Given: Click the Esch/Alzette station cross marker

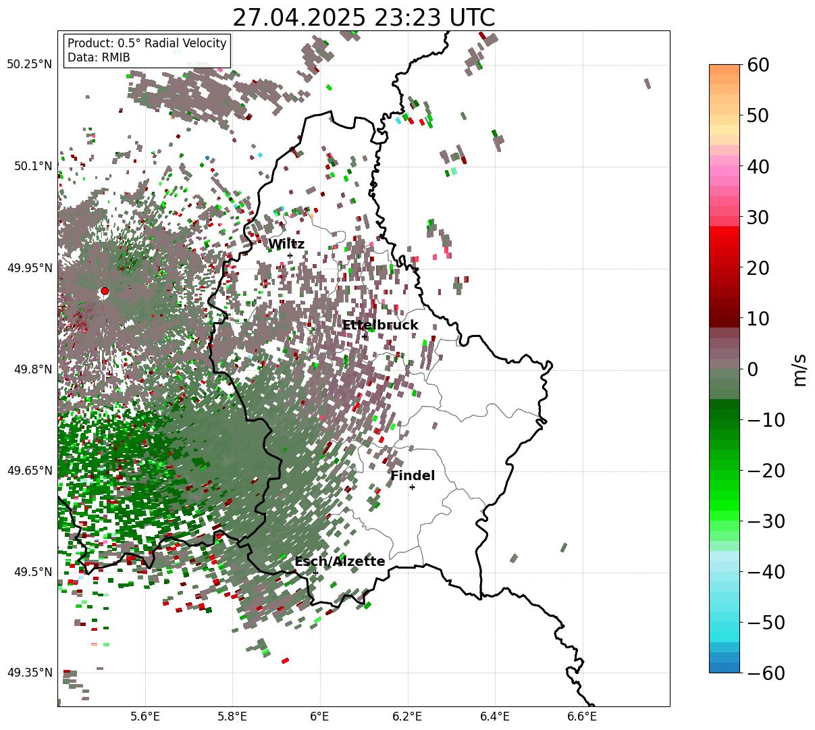Looking at the screenshot, I should pos(315,573).
